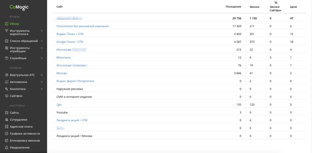Click total visits value 29 736

pyautogui.click(x=237, y=18)
